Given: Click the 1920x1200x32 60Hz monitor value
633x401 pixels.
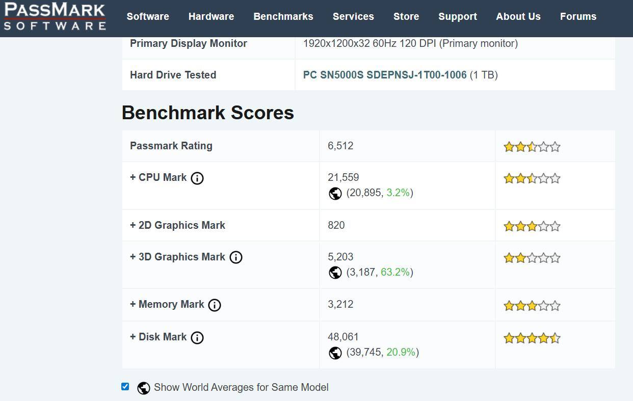Looking at the screenshot, I should (x=410, y=43).
